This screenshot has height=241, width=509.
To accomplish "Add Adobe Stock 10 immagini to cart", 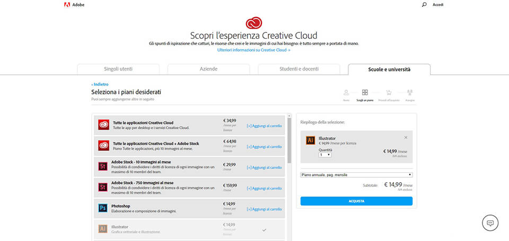I will 264,168.
